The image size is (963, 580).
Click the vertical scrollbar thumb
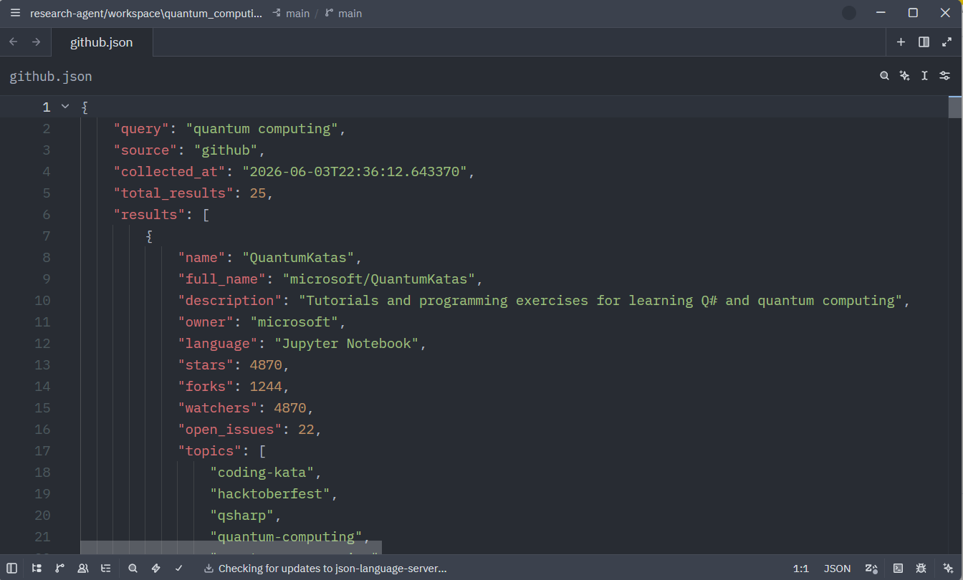coord(954,107)
